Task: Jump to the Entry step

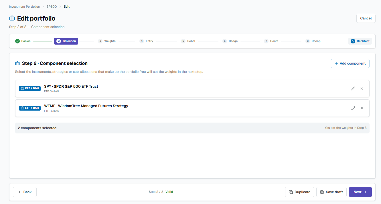Action: [146, 41]
